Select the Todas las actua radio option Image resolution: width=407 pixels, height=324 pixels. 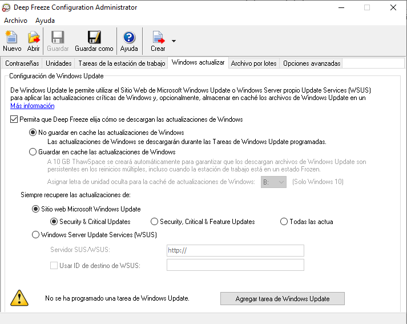tap(284, 221)
